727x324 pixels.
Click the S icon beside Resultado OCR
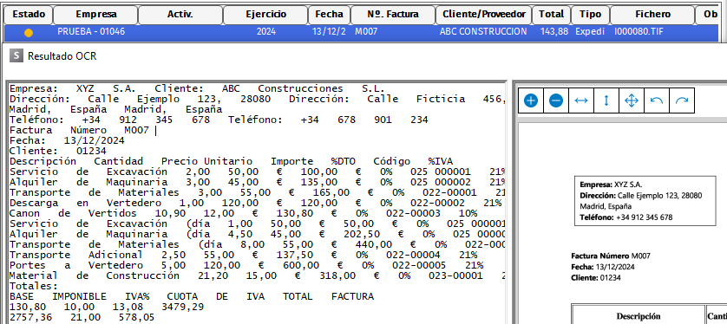(17, 56)
